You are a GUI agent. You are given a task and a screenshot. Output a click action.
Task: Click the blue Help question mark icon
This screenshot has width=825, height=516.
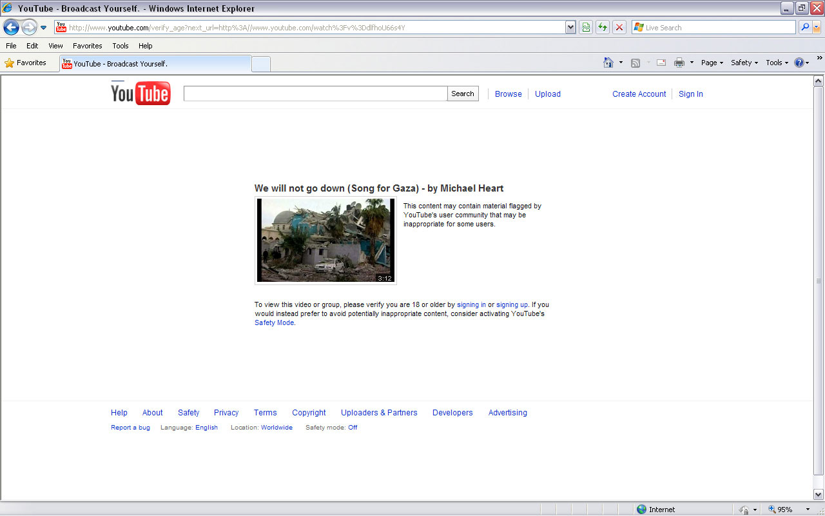(x=799, y=63)
